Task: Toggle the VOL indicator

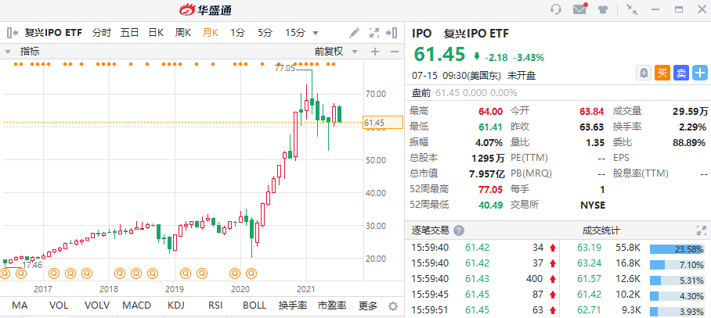Action: (x=59, y=305)
